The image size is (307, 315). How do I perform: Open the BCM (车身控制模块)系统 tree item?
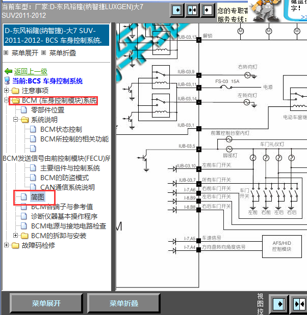[x=59, y=100]
